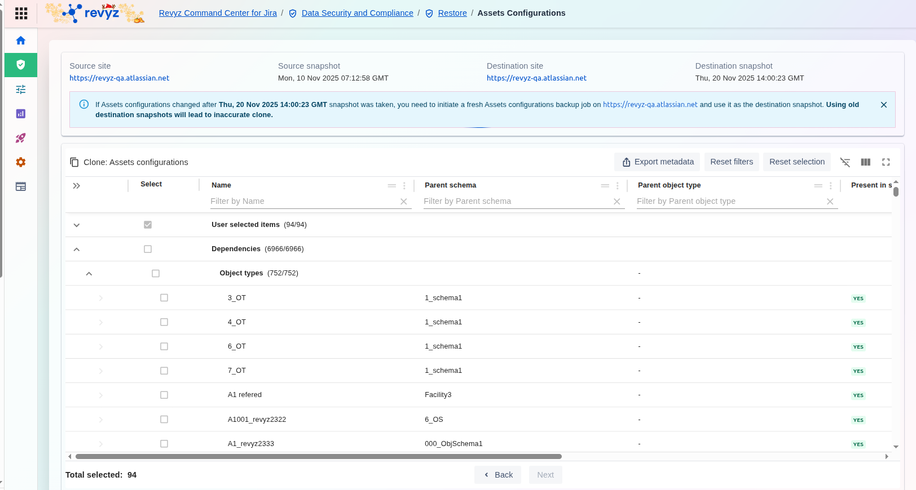Collapse the Dependencies group
This screenshot has width=916, height=490.
pos(77,249)
